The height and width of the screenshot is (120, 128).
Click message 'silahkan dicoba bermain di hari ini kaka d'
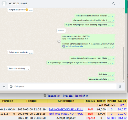pos(93,20)
